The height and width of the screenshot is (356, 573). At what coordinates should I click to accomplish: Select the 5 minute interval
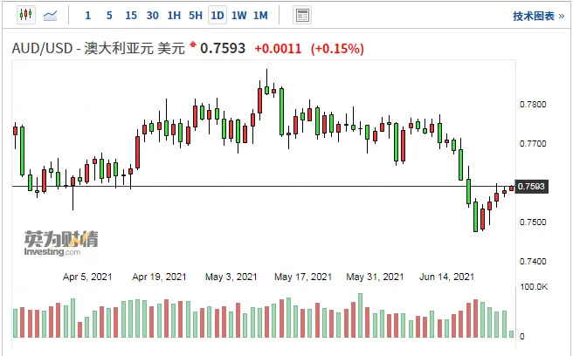point(109,16)
